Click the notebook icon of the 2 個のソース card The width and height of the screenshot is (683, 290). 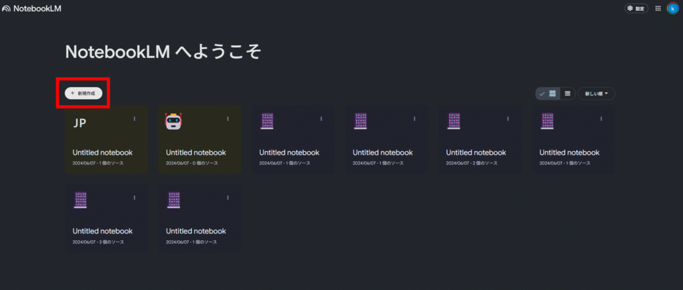tap(454, 121)
